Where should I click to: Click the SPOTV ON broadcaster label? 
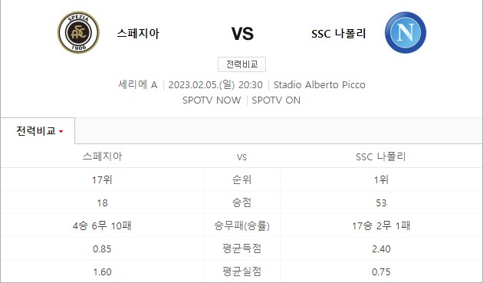[276, 100]
